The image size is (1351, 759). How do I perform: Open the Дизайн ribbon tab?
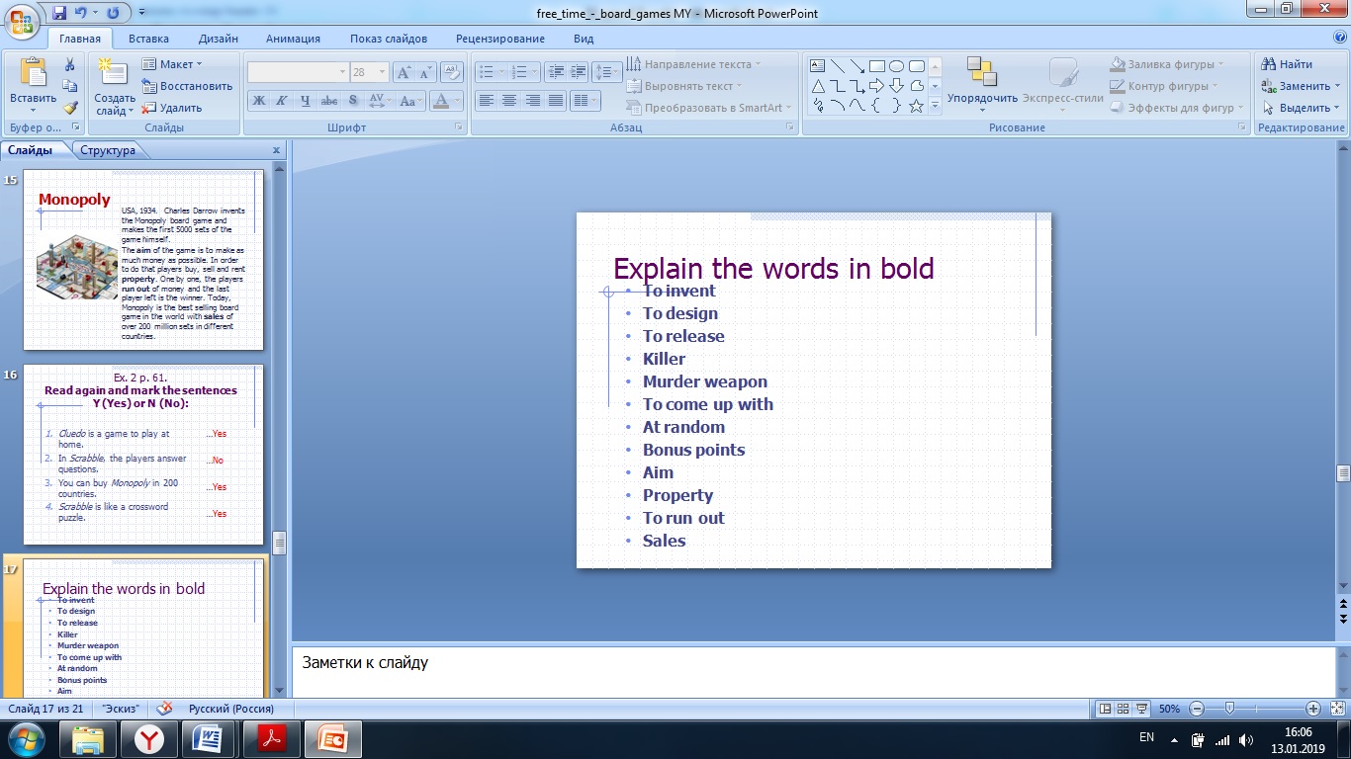(x=218, y=39)
